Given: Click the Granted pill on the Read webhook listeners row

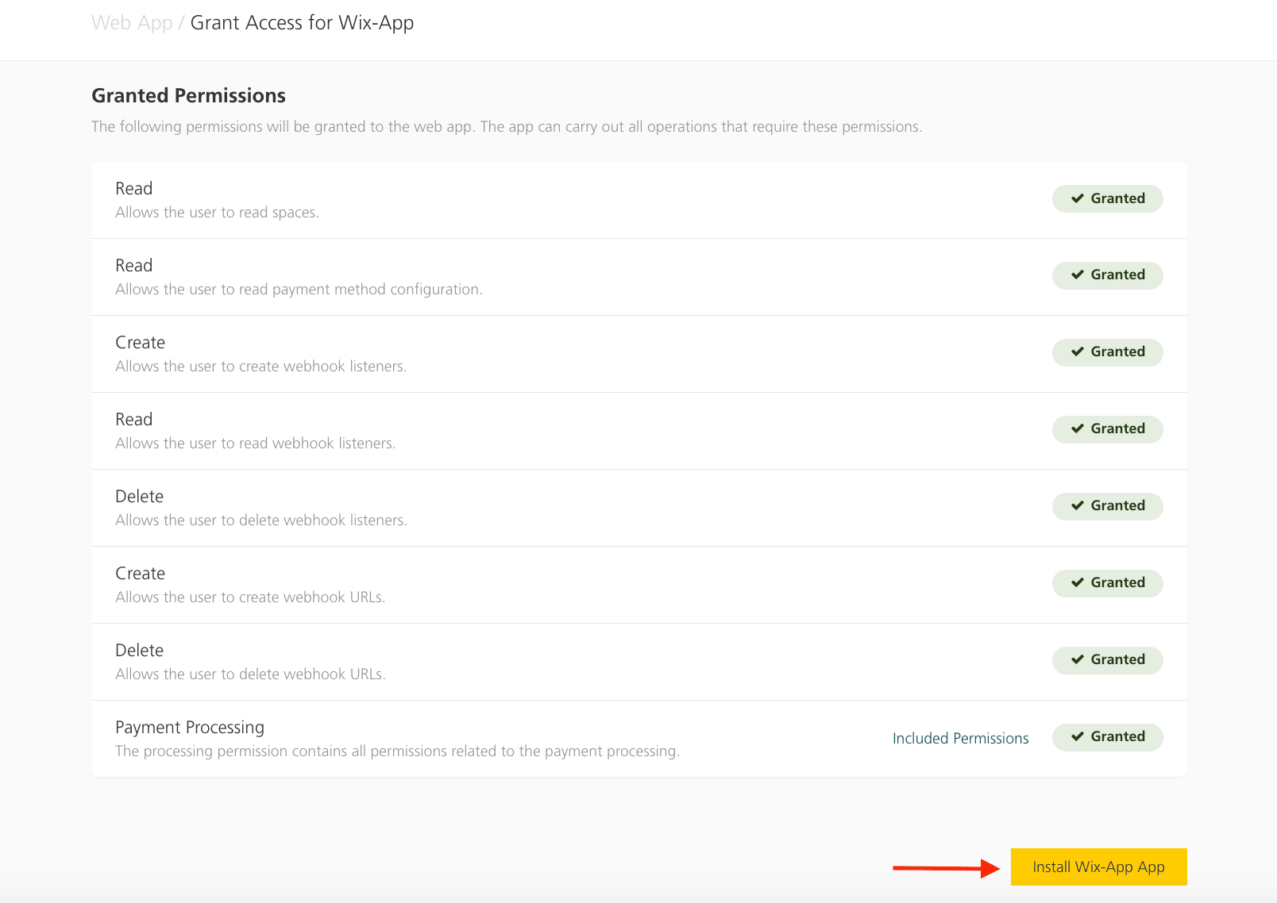Looking at the screenshot, I should coord(1107,428).
